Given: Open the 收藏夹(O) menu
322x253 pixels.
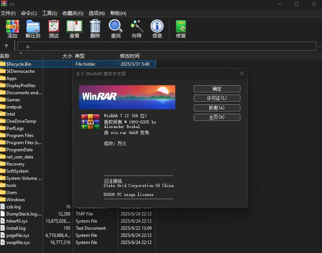Looking at the screenshot, I should point(73,13).
